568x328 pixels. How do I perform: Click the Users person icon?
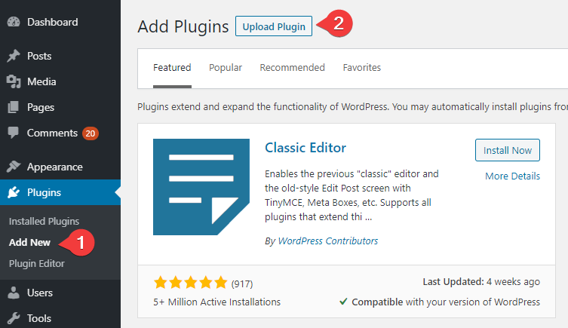click(x=14, y=293)
